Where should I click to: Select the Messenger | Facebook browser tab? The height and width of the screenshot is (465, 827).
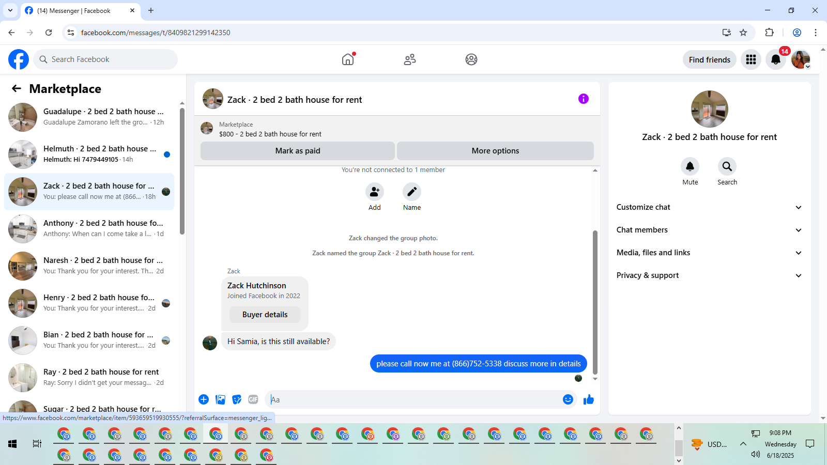coord(81,10)
